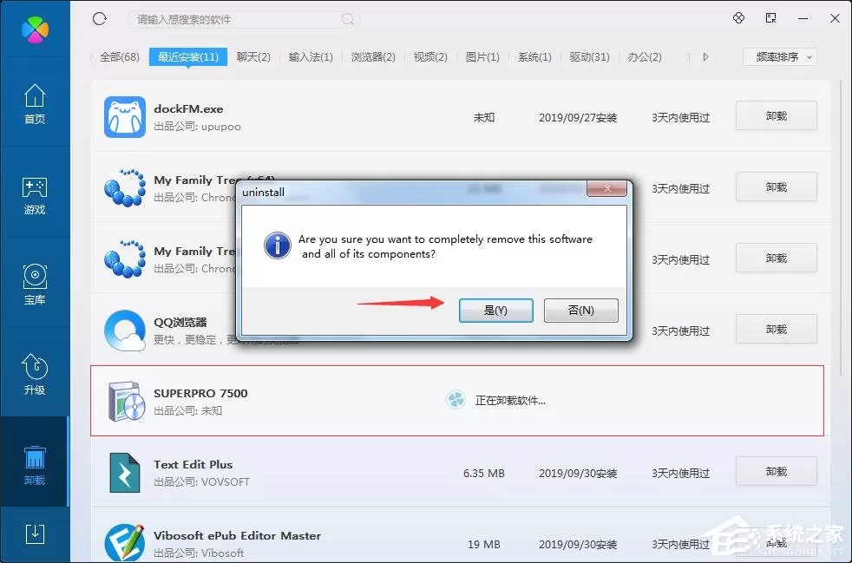
Task: Click 2019/09/27安装 date on dockFM row
Action: [x=578, y=118]
